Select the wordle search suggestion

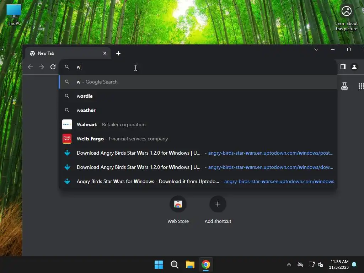pos(198,96)
